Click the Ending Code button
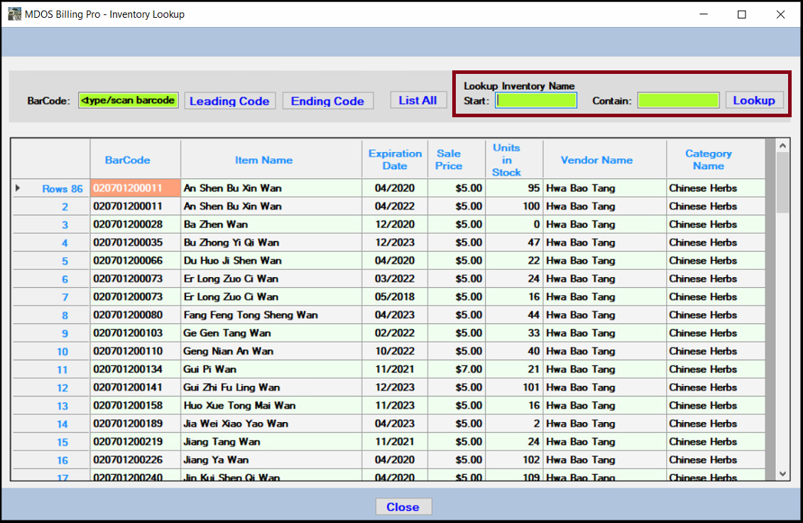This screenshot has height=523, width=803. click(x=327, y=100)
